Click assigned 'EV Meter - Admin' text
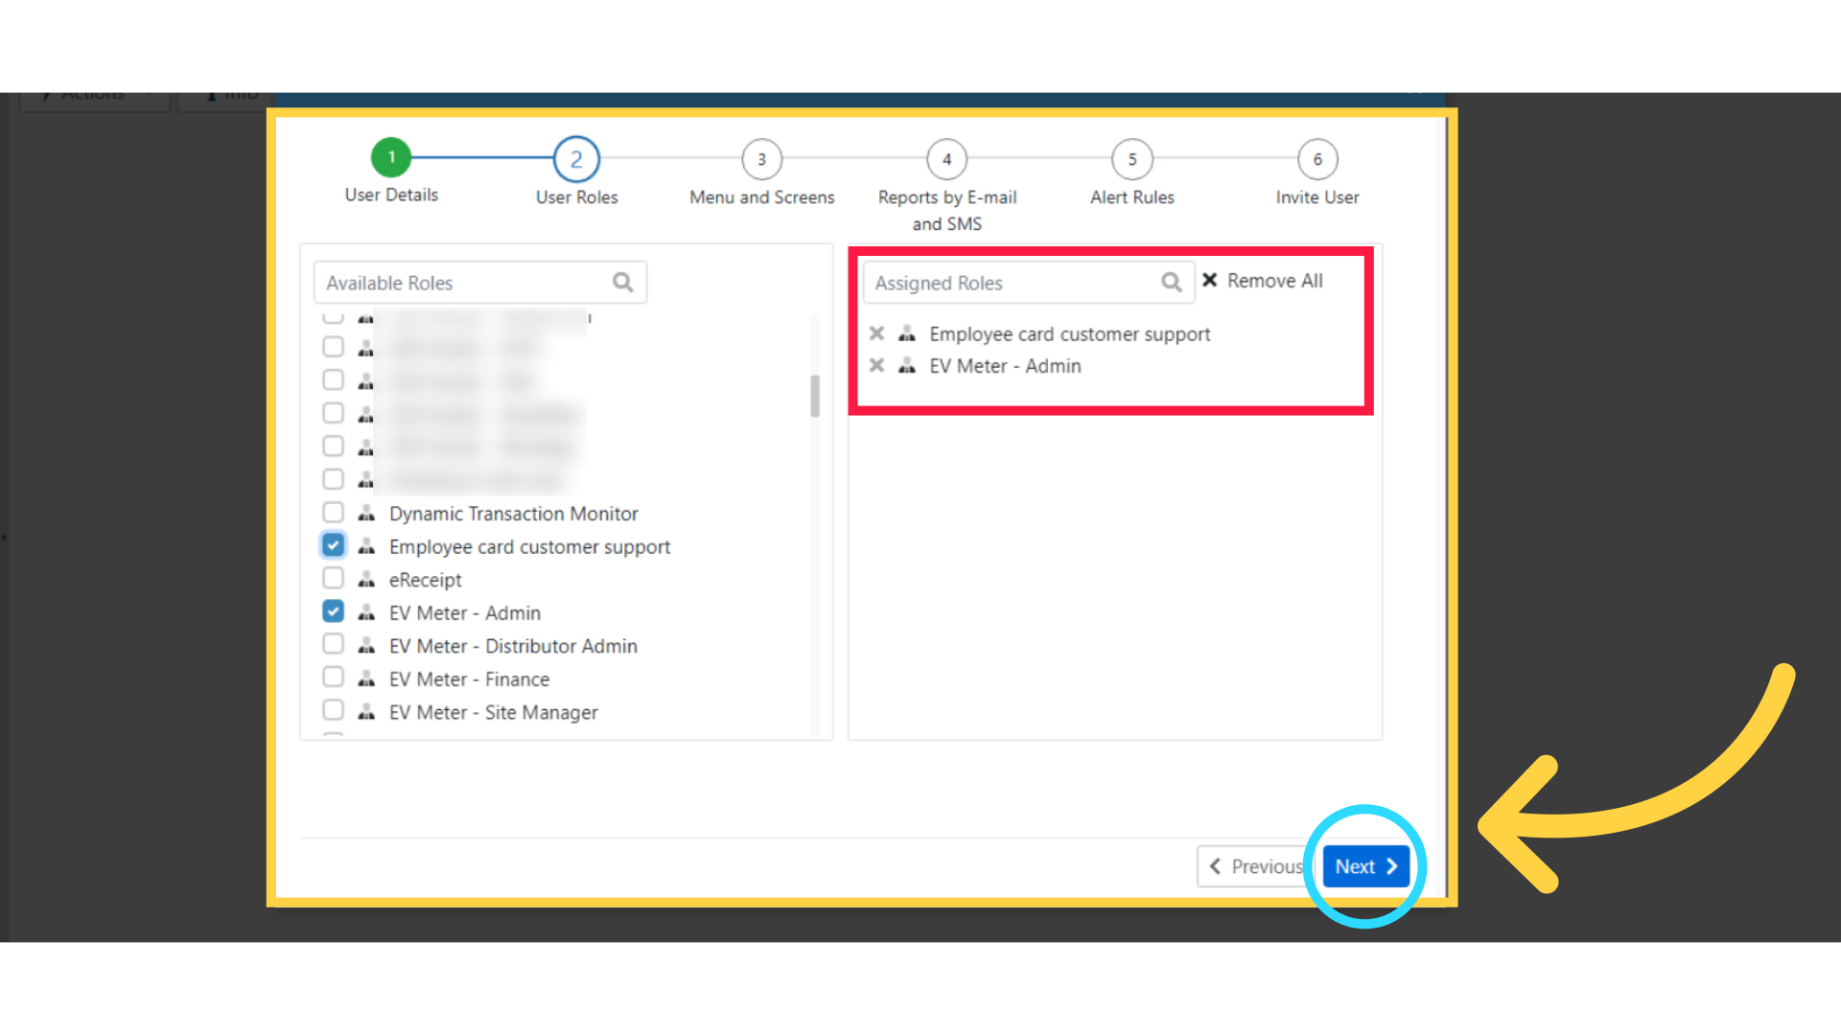The width and height of the screenshot is (1841, 1035). [1005, 366]
